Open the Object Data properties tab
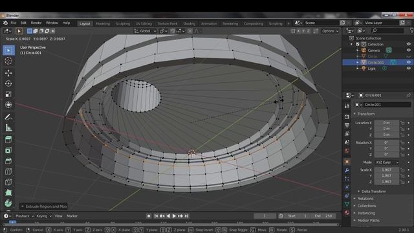The height and width of the screenshot is (233, 414). [347, 204]
